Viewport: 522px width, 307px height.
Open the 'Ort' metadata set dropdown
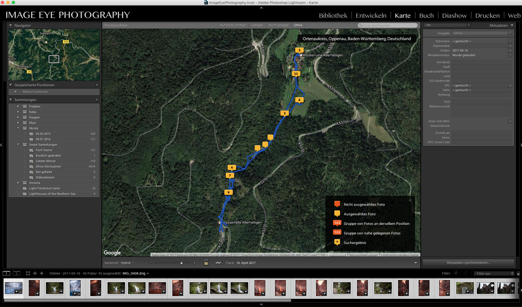pos(447,25)
